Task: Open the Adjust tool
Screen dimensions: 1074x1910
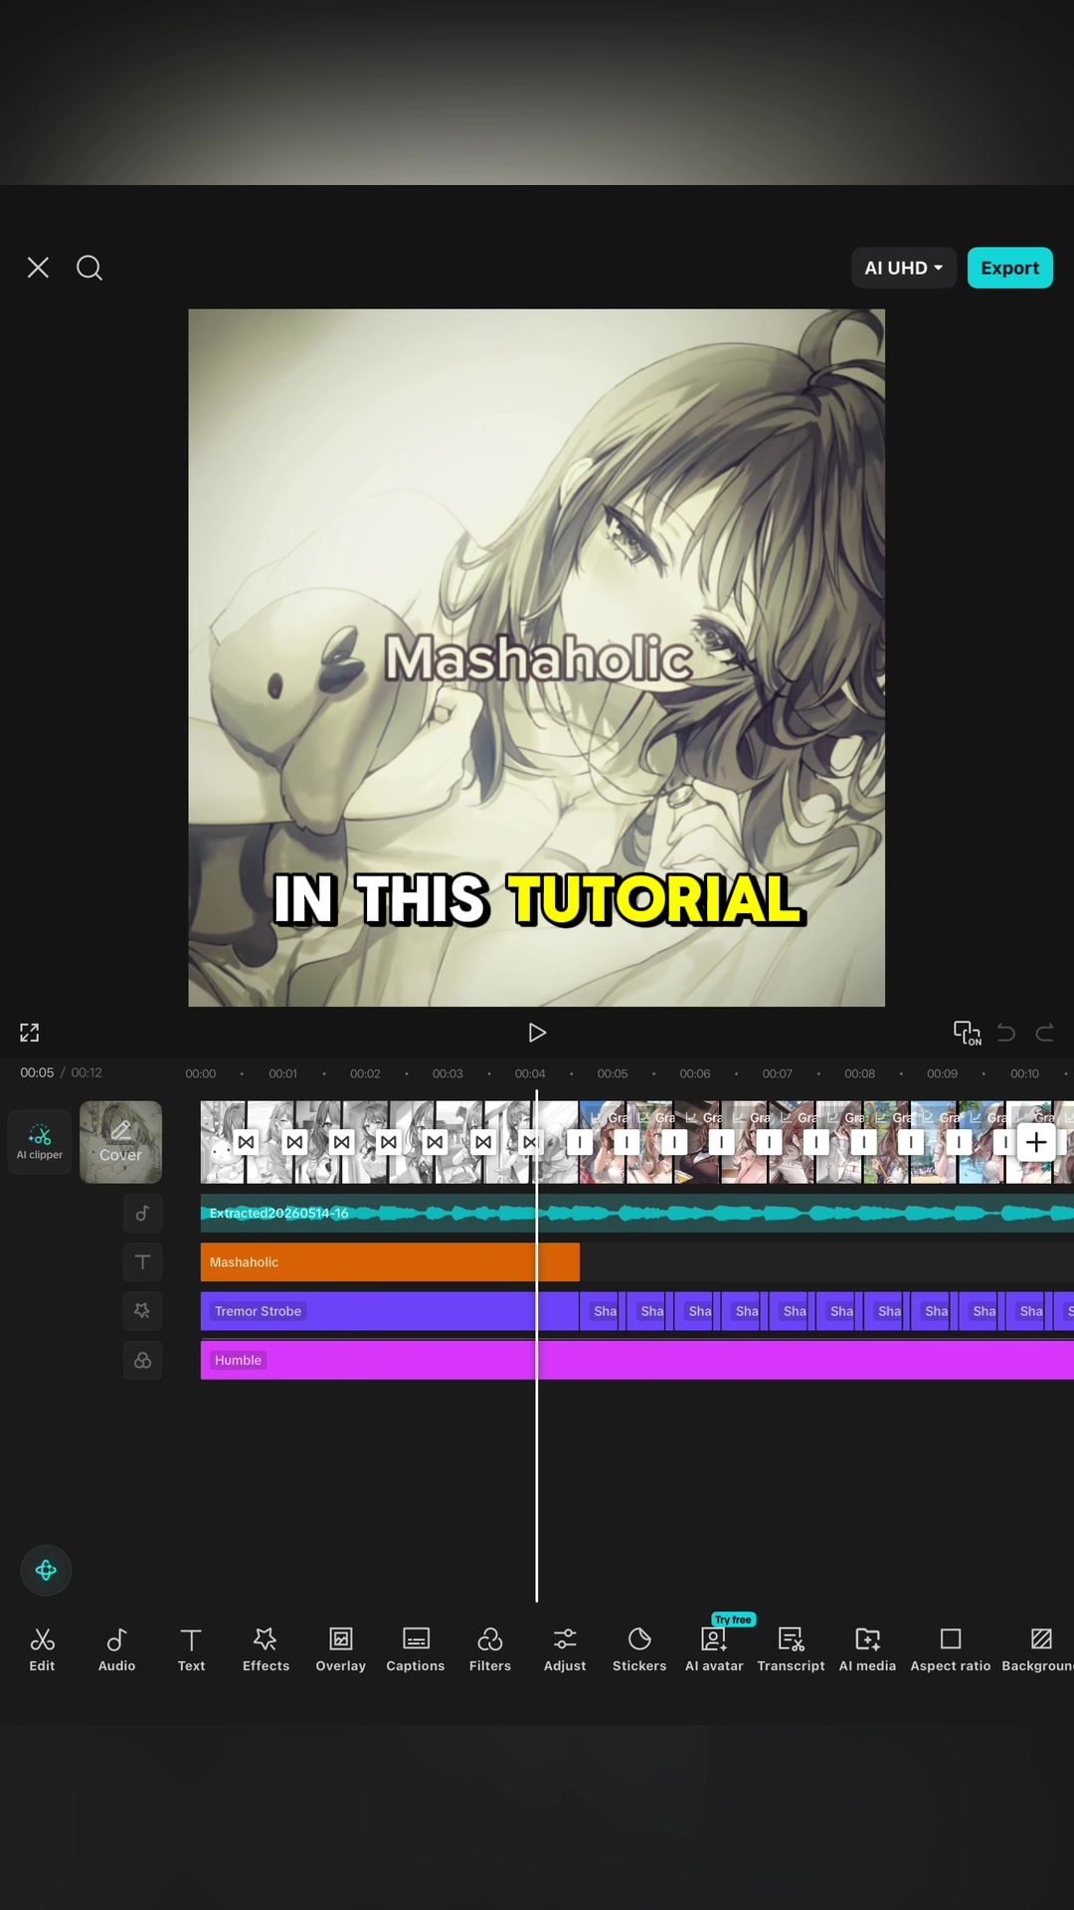Action: [565, 1649]
